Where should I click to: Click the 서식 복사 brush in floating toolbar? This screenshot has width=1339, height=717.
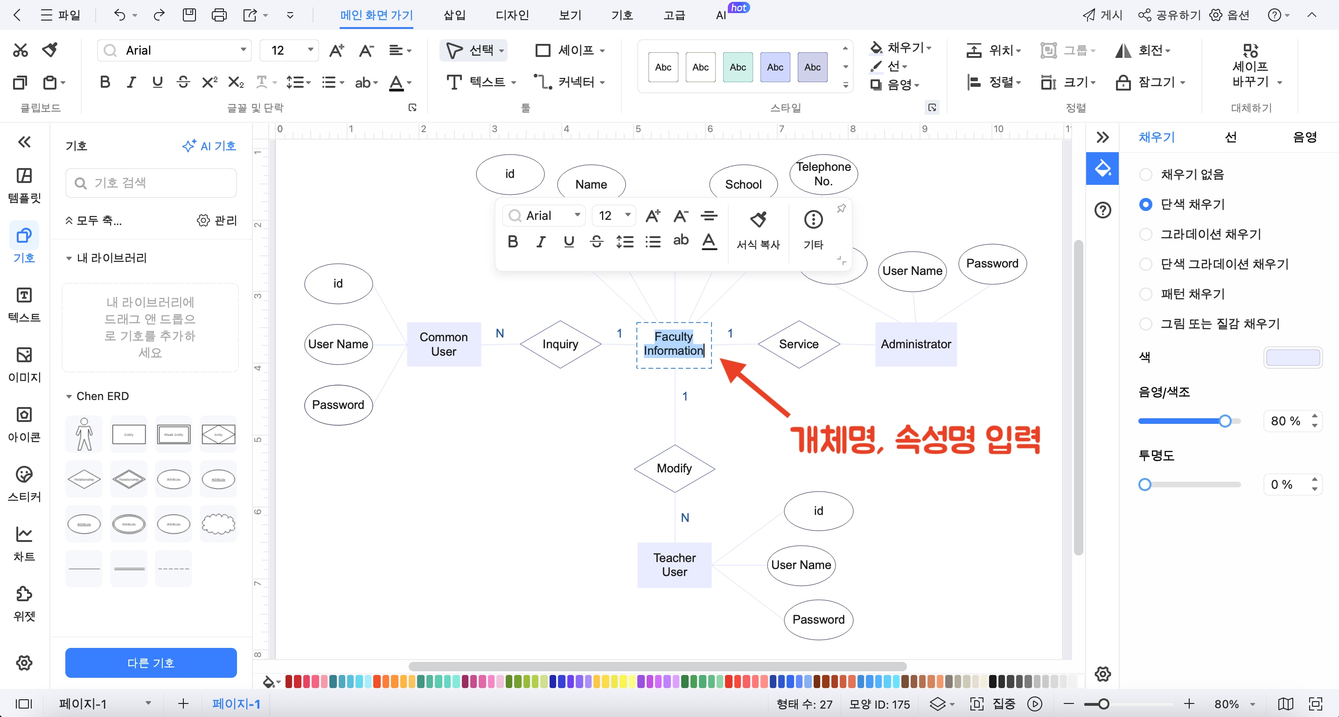click(x=758, y=220)
